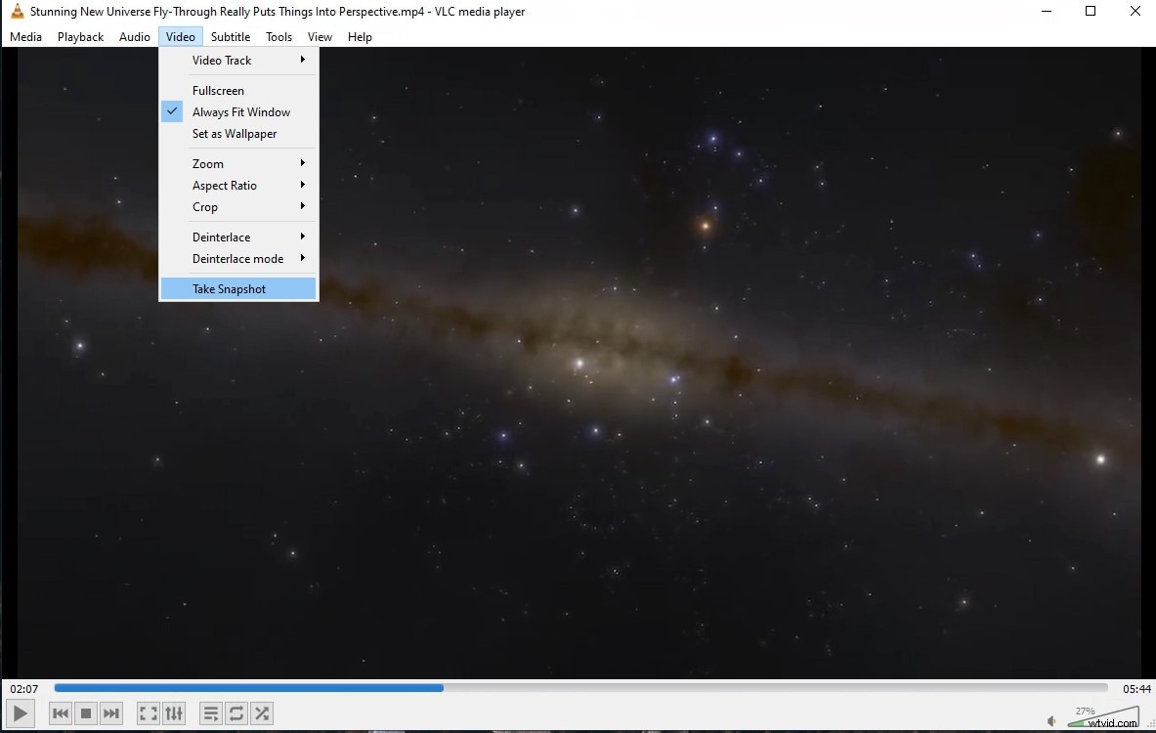
Task: Toggle random shuffle playback
Action: coord(261,713)
